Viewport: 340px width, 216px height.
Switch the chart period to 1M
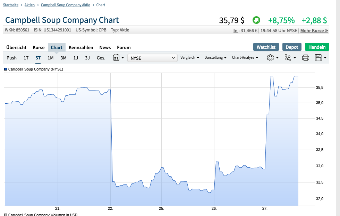pyautogui.click(x=50, y=58)
